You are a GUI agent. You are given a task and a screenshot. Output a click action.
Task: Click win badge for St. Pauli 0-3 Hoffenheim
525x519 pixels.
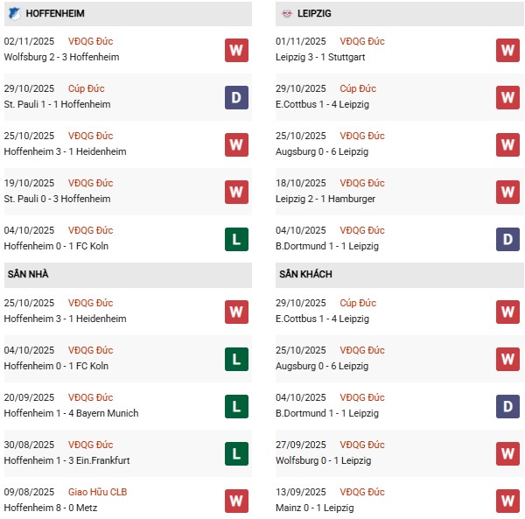236,192
